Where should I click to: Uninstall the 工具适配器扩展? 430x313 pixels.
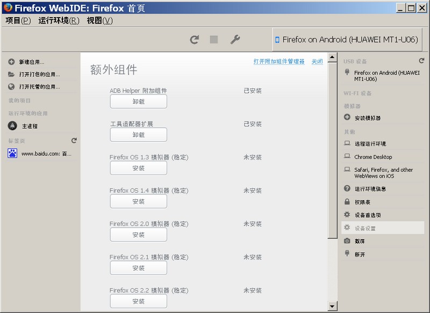pos(139,135)
